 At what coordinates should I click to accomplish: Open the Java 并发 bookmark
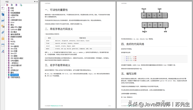(14, 49)
